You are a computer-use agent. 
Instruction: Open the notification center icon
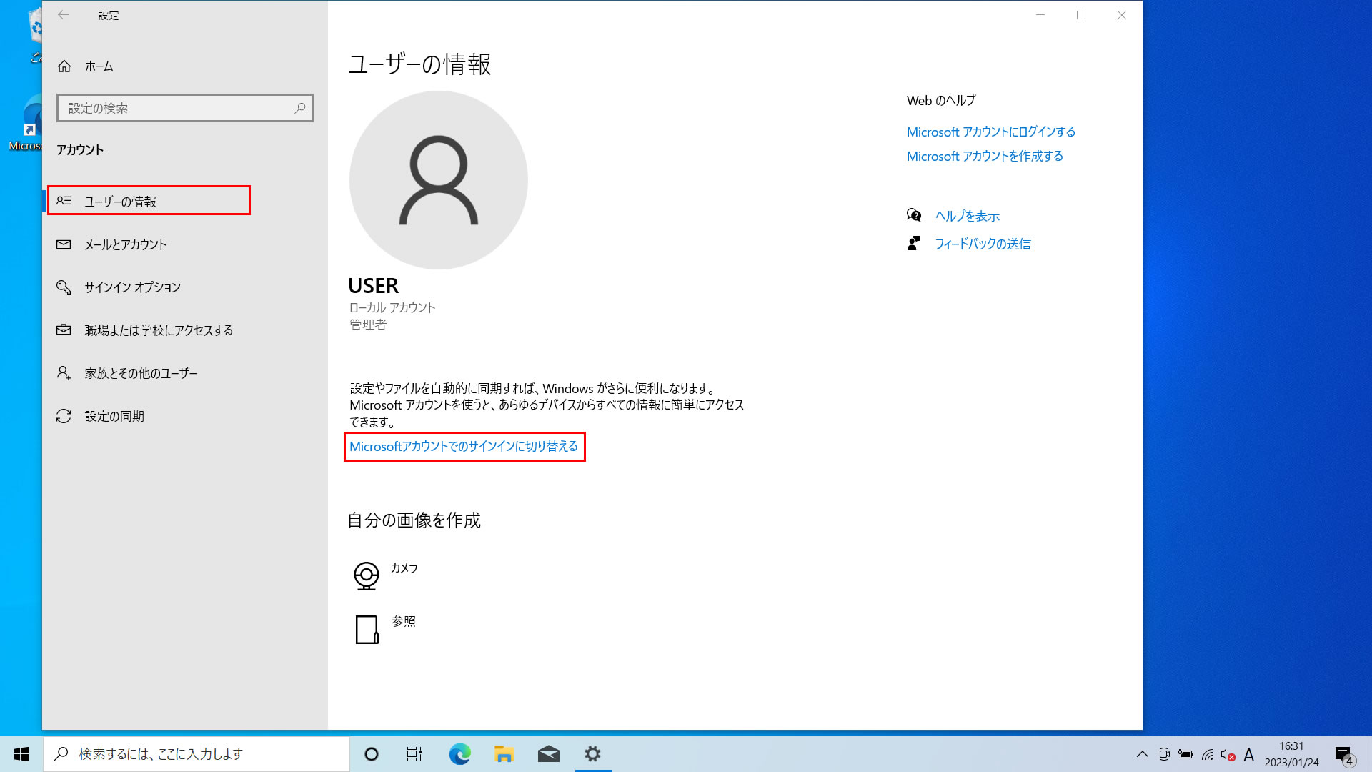(1346, 755)
